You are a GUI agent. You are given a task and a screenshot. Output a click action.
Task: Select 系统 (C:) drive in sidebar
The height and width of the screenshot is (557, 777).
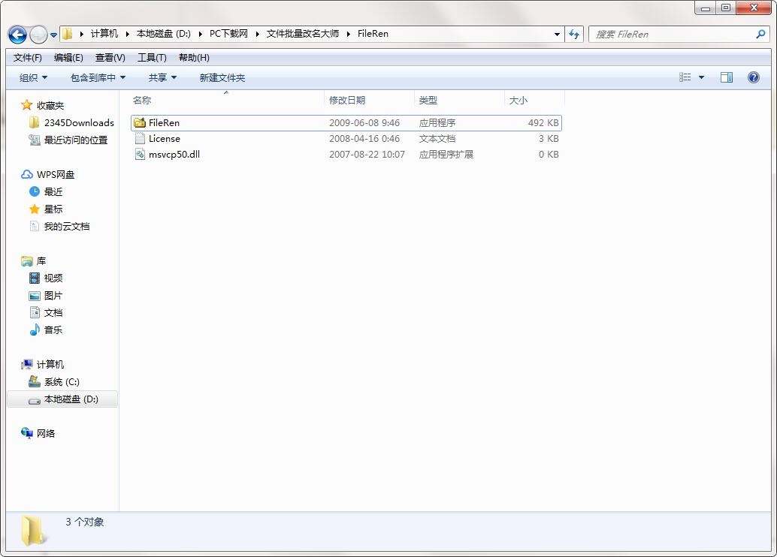pyautogui.click(x=61, y=381)
